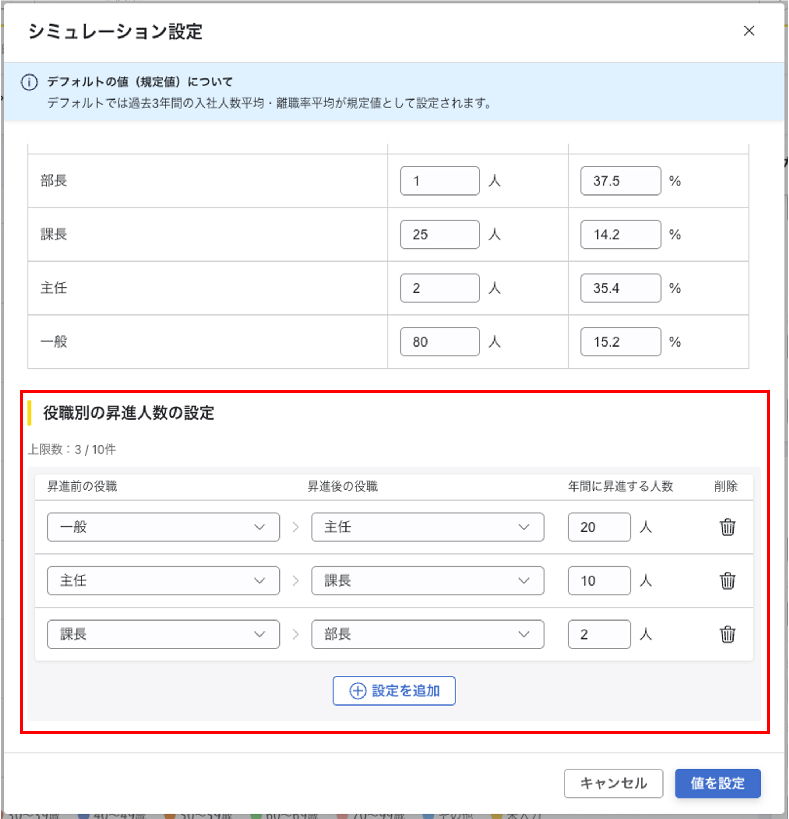The width and height of the screenshot is (789, 819).
Task: Expand the 部長 post-promotion role dropdown
Action: pyautogui.click(x=427, y=634)
